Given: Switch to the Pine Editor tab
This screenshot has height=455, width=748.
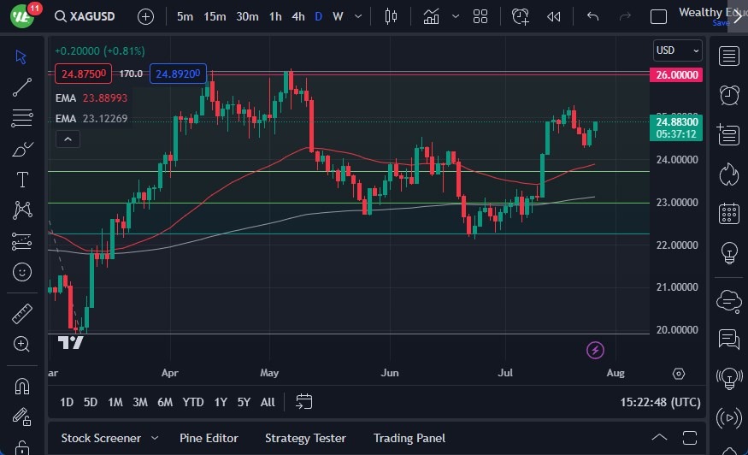Looking at the screenshot, I should (209, 438).
